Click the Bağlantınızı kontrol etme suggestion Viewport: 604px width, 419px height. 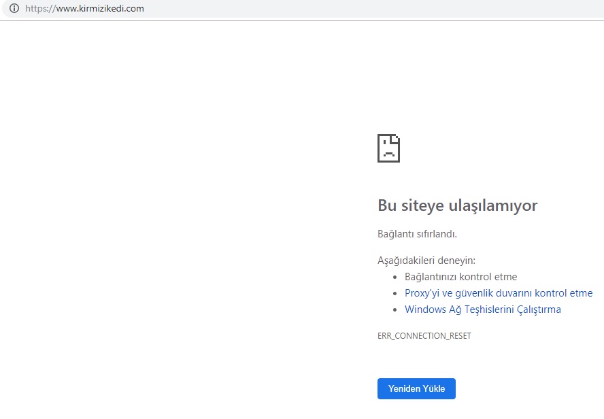[460, 277]
